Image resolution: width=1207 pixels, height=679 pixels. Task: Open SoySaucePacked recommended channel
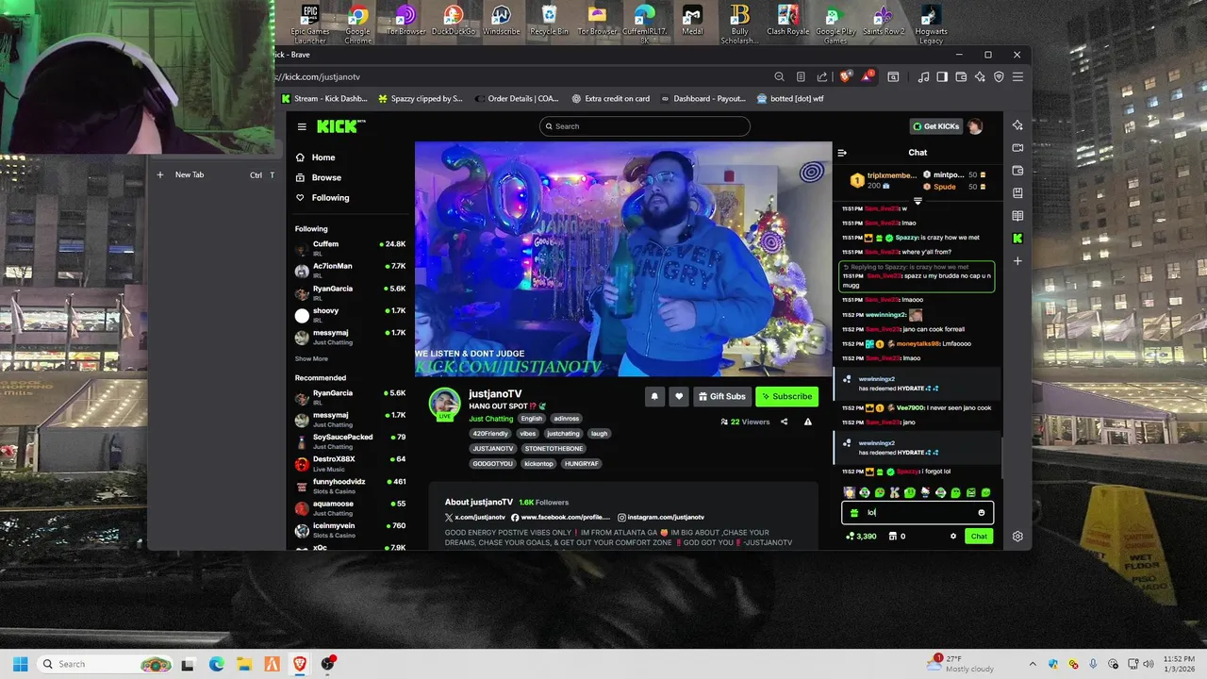(x=351, y=441)
